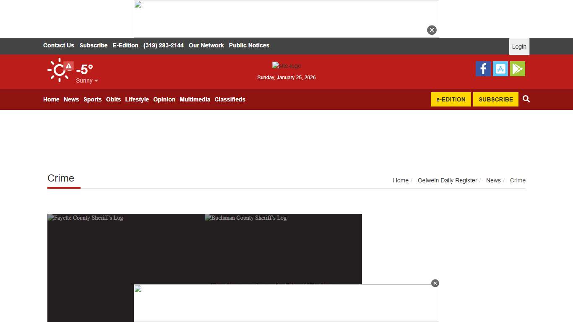Click the Google Play icon
The image size is (573, 322).
[517, 69]
